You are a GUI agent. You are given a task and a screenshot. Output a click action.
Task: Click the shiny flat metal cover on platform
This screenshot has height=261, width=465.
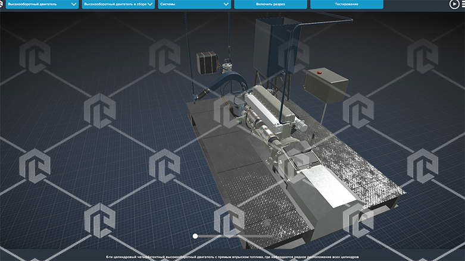[x=330, y=184]
